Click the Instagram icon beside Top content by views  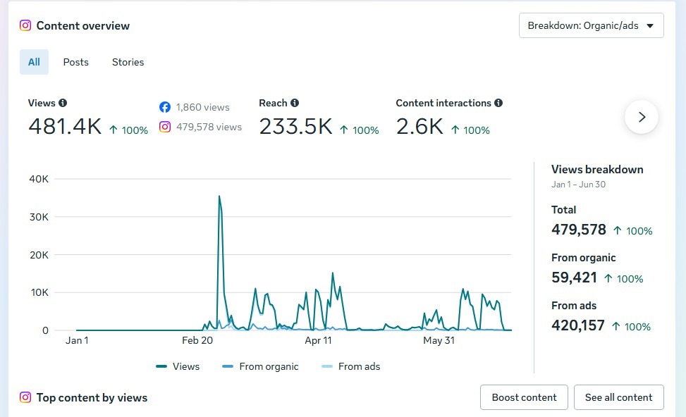(25, 397)
